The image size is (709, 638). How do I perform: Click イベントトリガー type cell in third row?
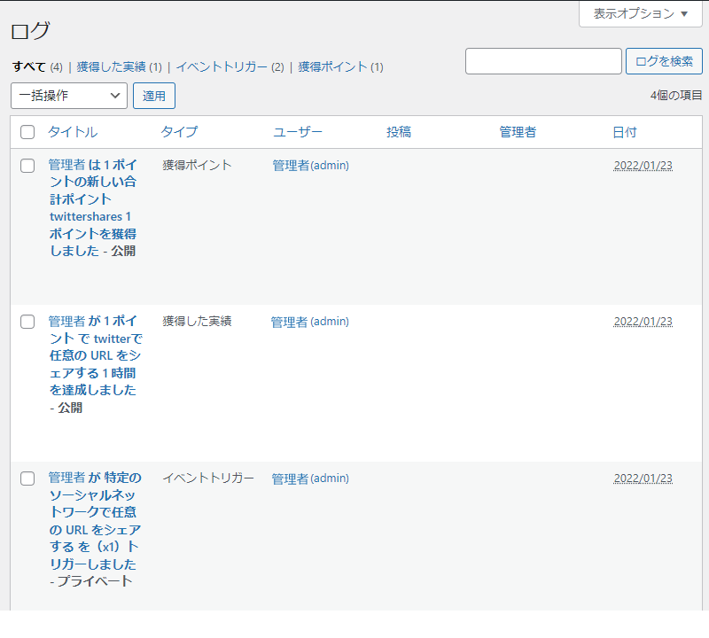click(208, 478)
